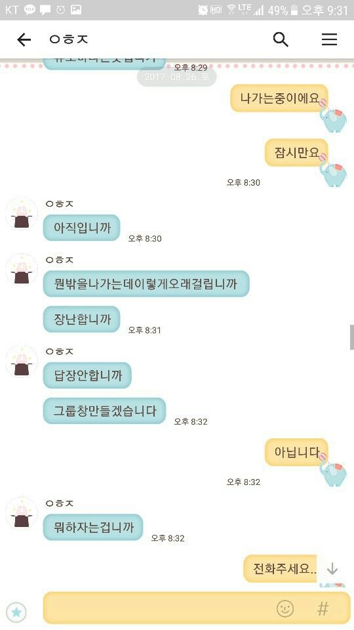Tap the ㅇㅎㅈ sender name above 답장안합니까
This screenshot has height=630, width=354.
[x=60, y=352]
